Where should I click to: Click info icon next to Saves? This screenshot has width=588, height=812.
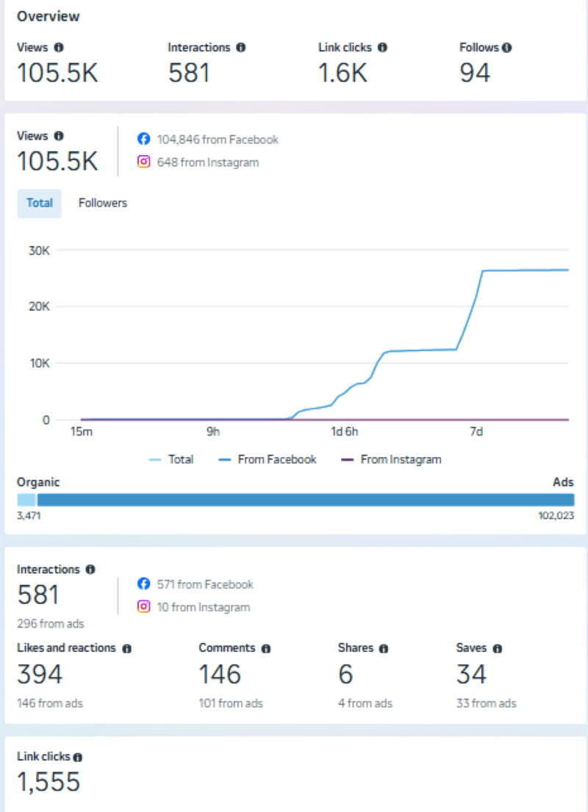[498, 648]
